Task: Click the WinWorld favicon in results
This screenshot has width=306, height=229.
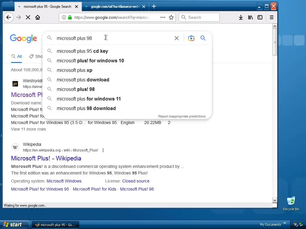Action: [x=15, y=84]
